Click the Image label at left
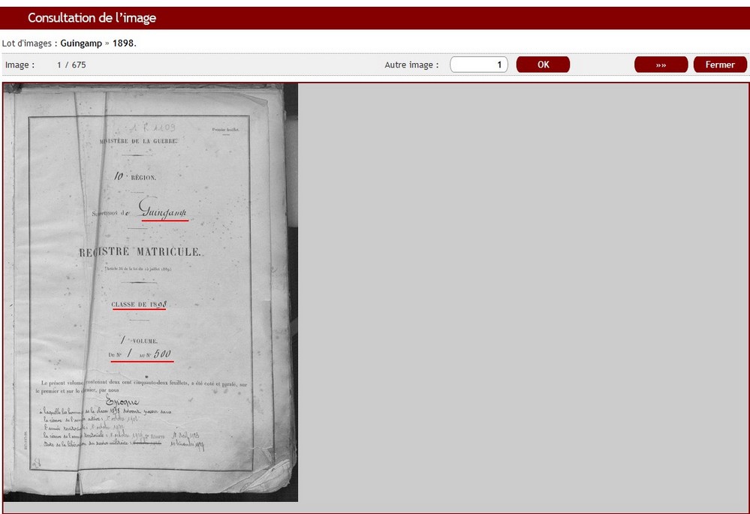The width and height of the screenshot is (750, 514). click(x=20, y=65)
